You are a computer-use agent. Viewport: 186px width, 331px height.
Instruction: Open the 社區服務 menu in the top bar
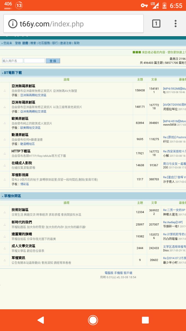pyautogui.click(x=44, y=43)
